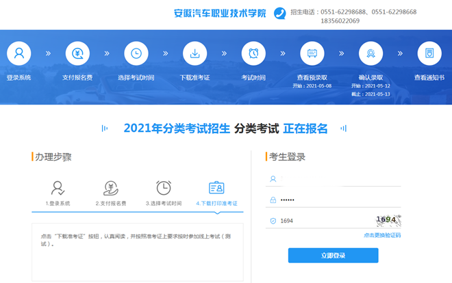Click the 确认录取 badge icon in banner
452x283 pixels.
coord(371,53)
